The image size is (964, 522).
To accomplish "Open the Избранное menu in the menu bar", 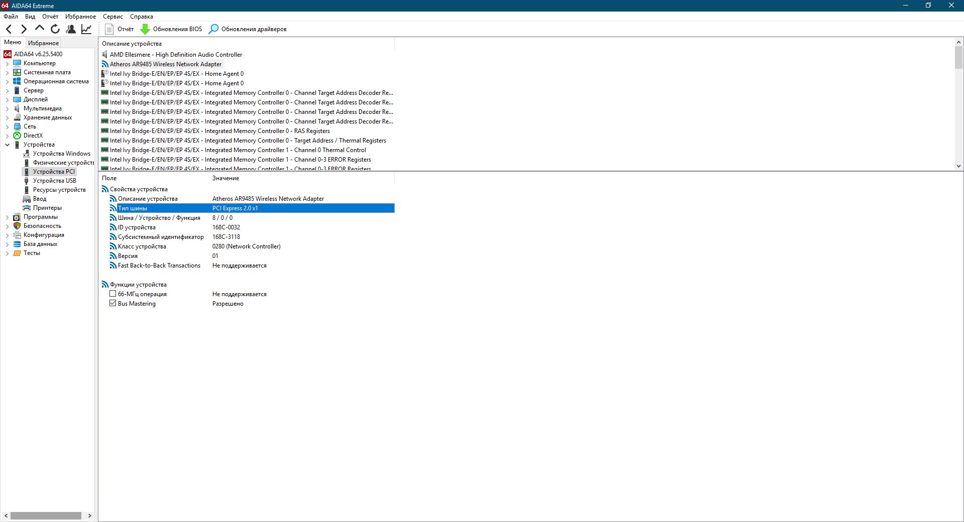I will 80,17.
